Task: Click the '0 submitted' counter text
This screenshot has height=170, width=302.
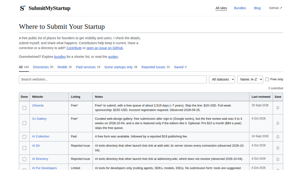Action: pyautogui.click(x=276, y=88)
